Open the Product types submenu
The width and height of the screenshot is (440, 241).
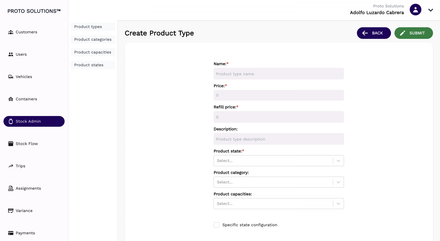tap(93, 27)
